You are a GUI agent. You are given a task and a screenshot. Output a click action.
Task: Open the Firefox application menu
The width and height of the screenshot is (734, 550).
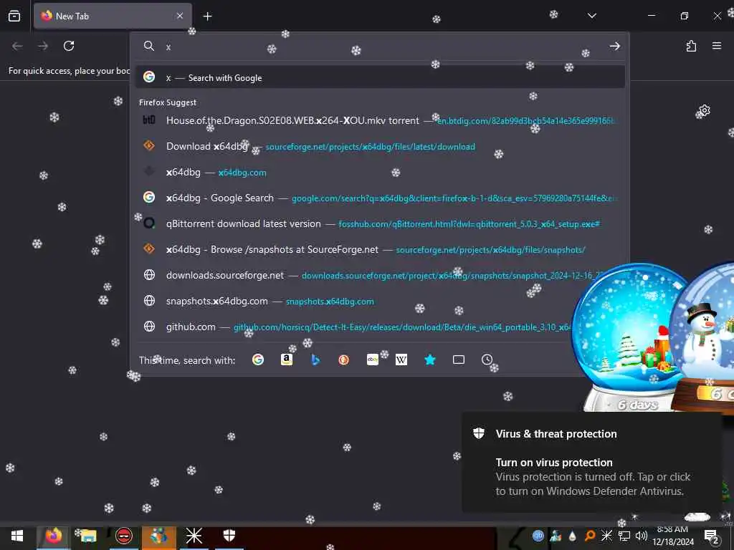pos(717,46)
